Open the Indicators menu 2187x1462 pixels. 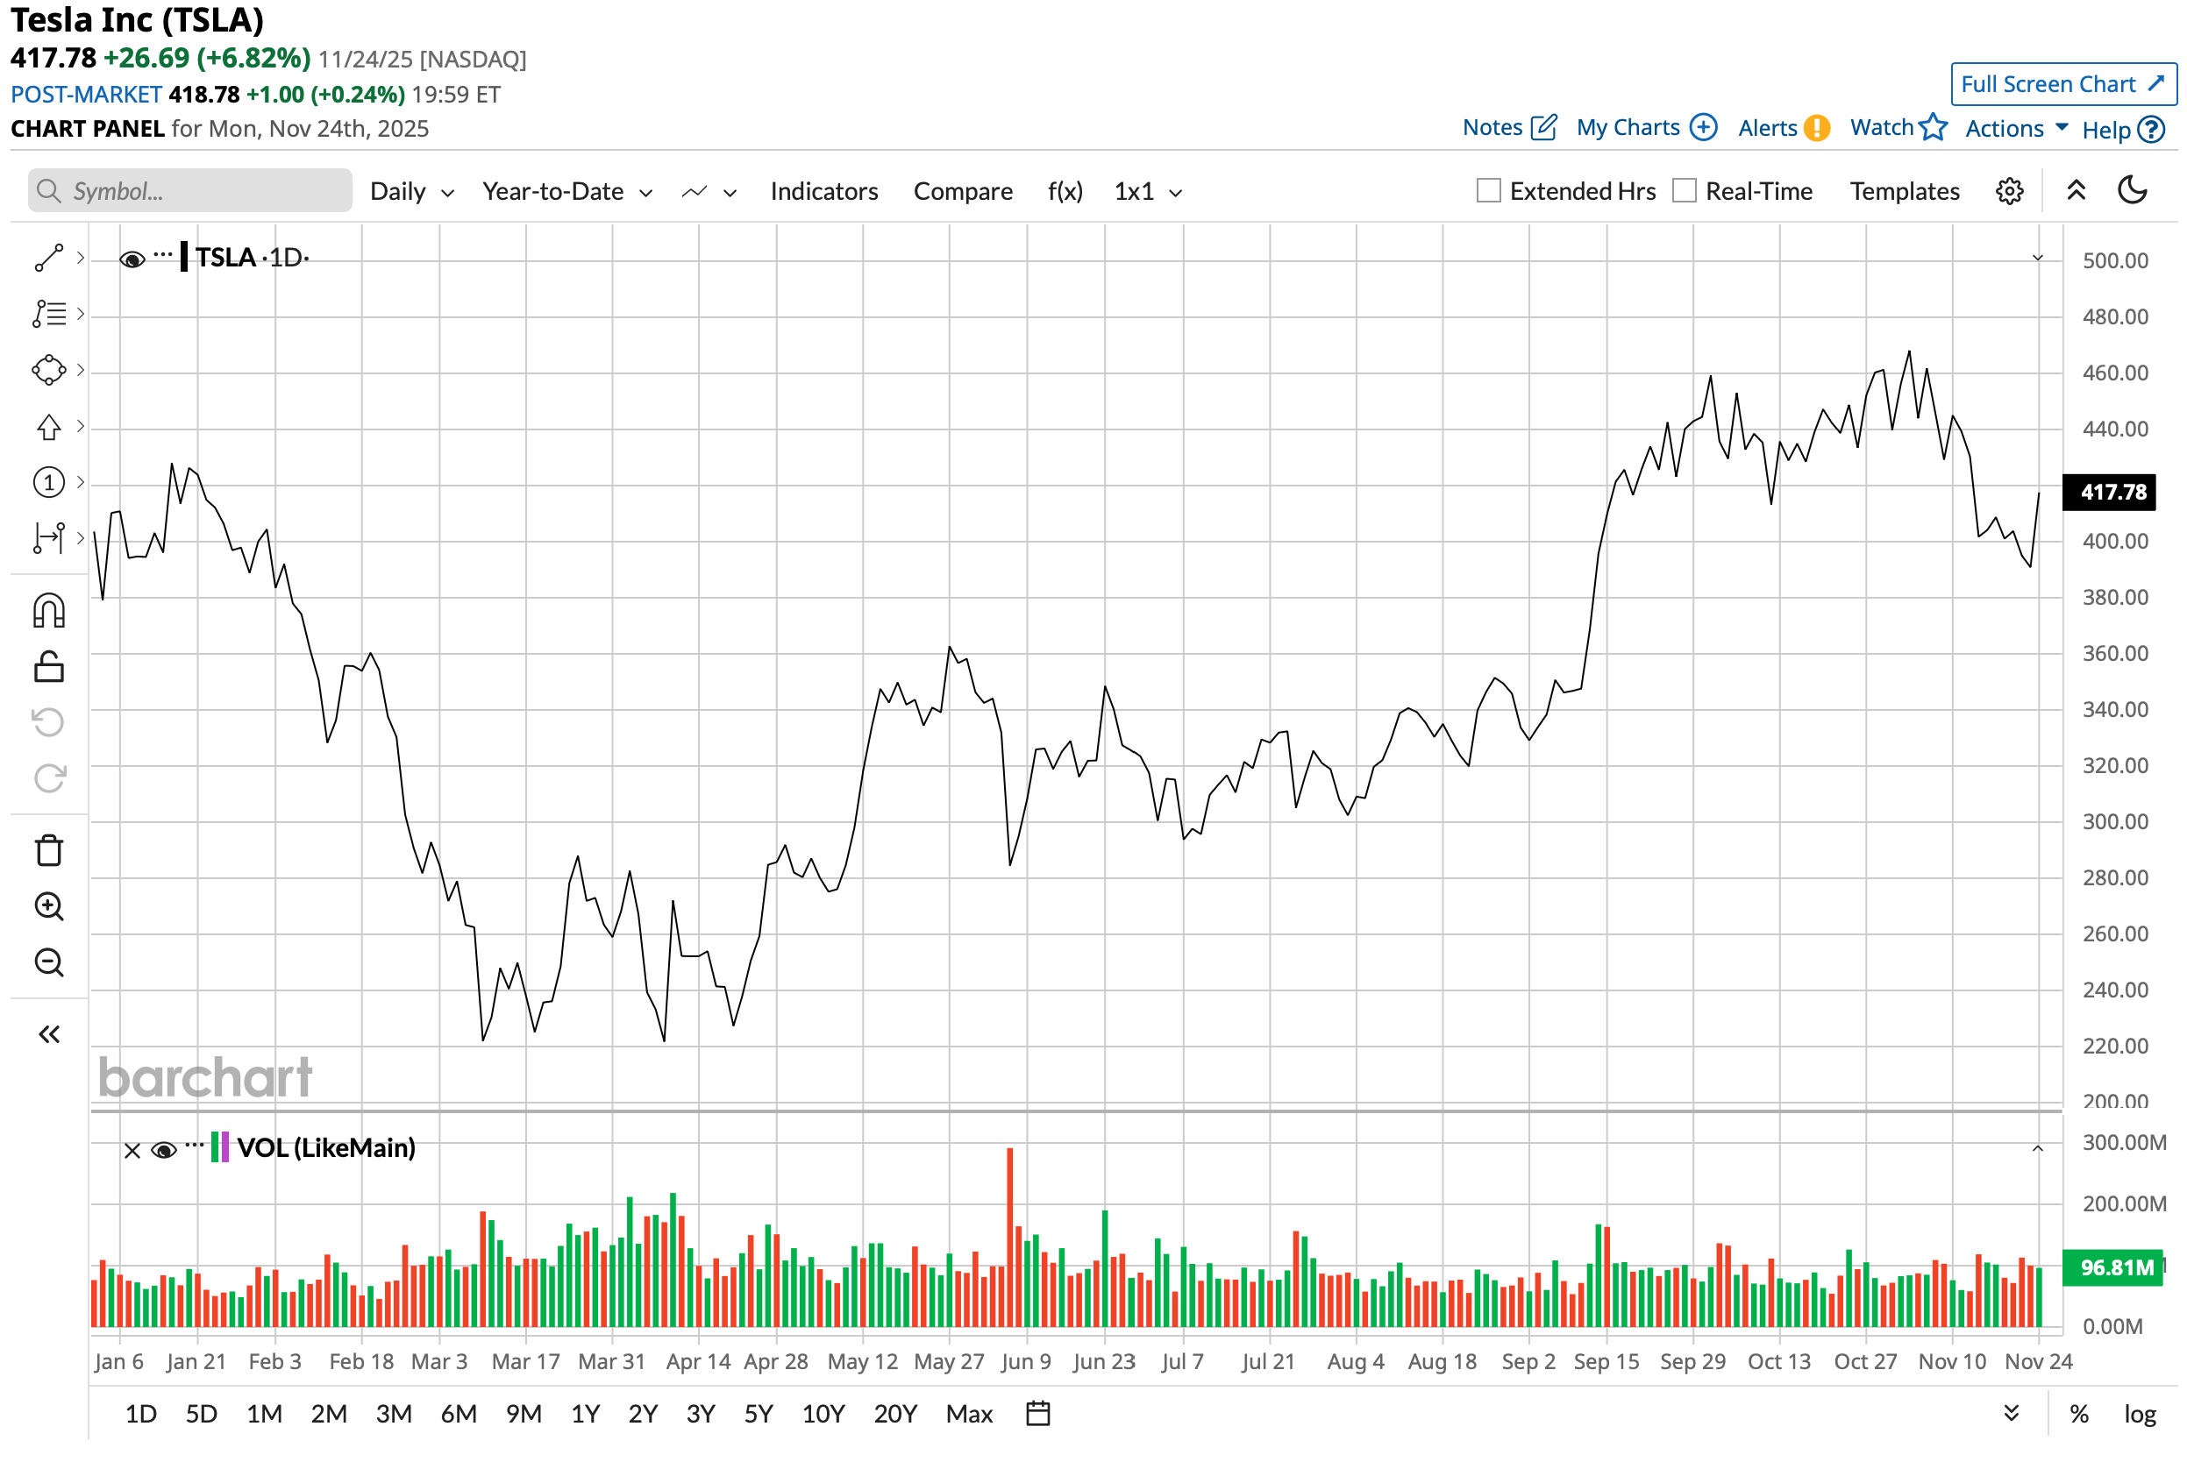point(824,191)
